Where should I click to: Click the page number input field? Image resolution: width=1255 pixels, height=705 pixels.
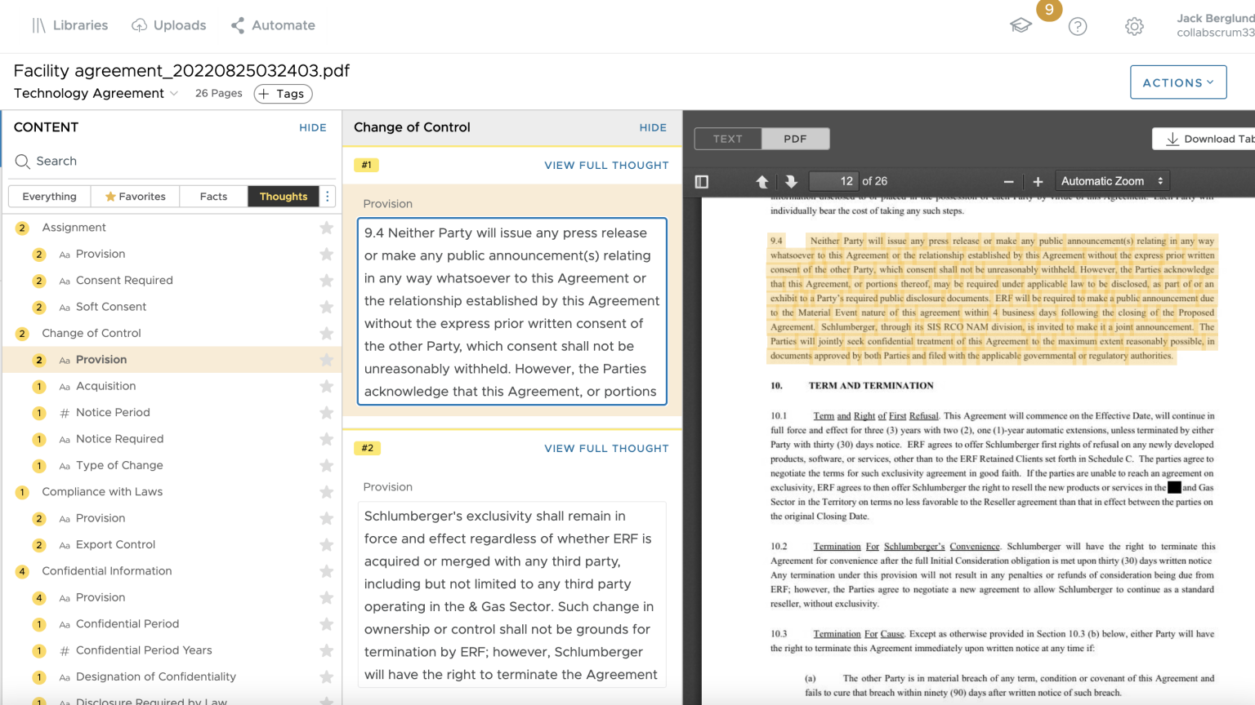[833, 180]
